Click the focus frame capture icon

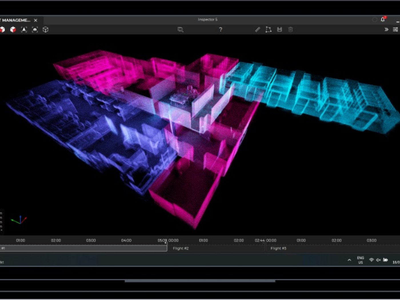(x=35, y=29)
